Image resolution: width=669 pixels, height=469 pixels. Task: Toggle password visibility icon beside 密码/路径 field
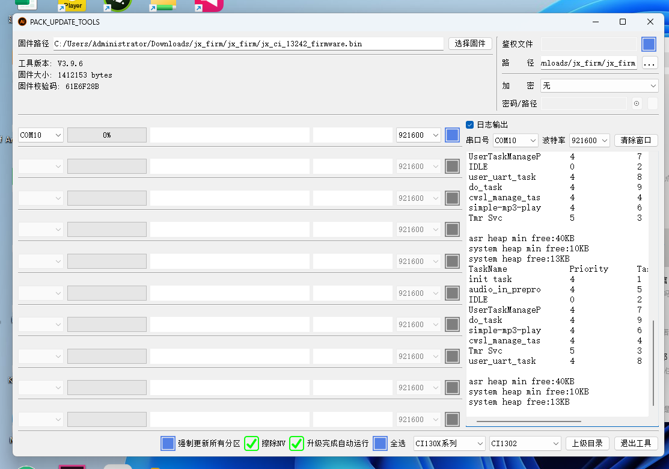point(637,103)
